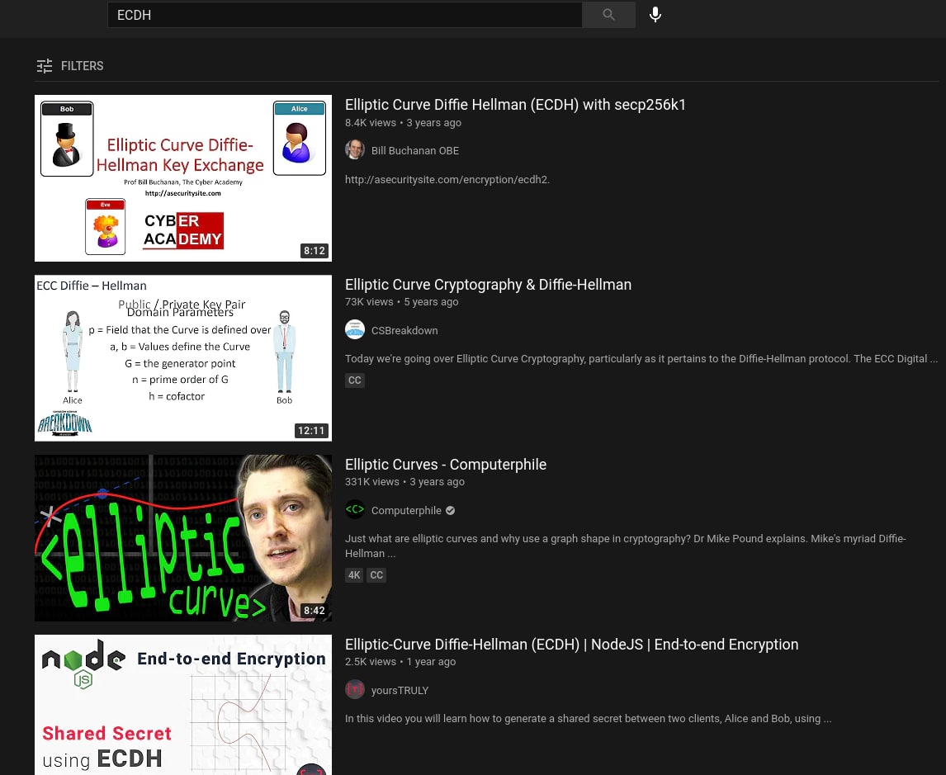This screenshot has width=946, height=775.
Task: Open Elliptic Curve Cryptography & Diffie-Hellman title
Action: (488, 285)
